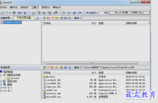
Task: Select drivers folder in local tree
Action: click(x=15, y=78)
